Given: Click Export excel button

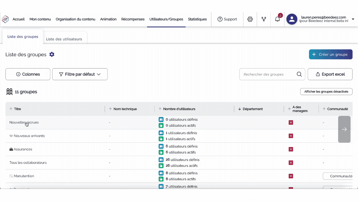Looking at the screenshot, I should click(x=330, y=74).
